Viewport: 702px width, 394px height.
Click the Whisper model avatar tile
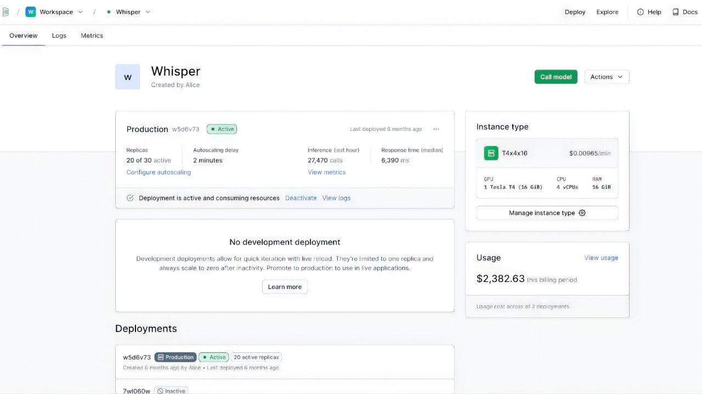pos(127,77)
